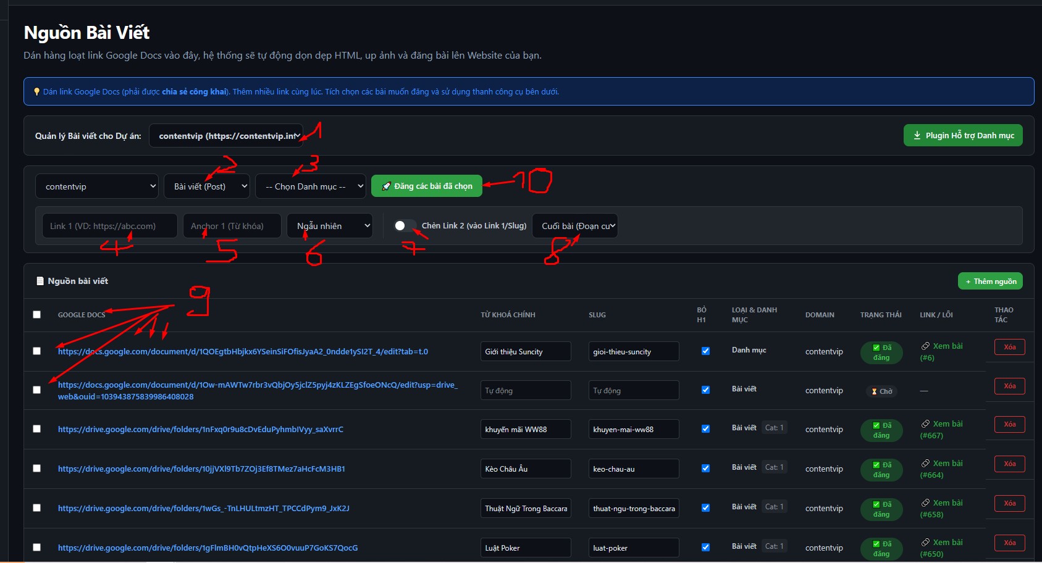Screen dimensions: 1042x563
Task: Tick the Kèo Châu Âu row checkbox
Action: [37, 469]
